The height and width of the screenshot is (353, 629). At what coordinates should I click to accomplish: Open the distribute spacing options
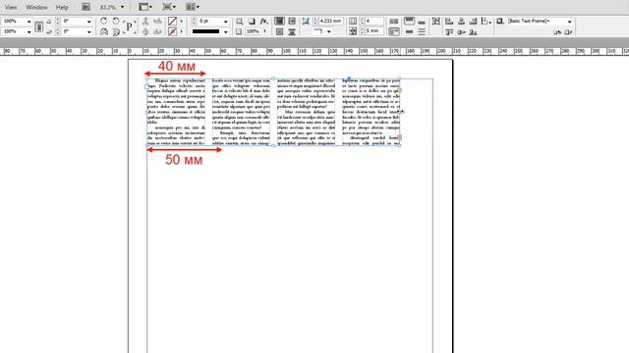[x=486, y=21]
